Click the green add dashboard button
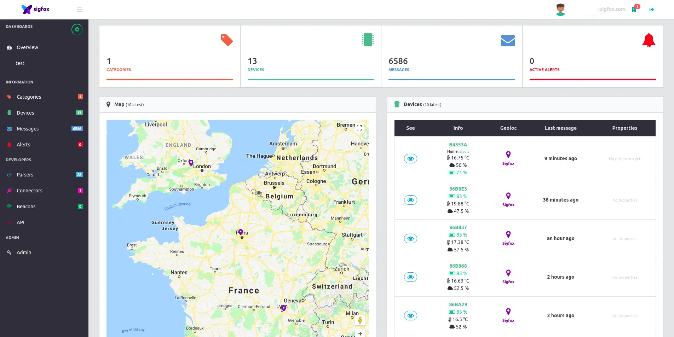 tap(77, 29)
